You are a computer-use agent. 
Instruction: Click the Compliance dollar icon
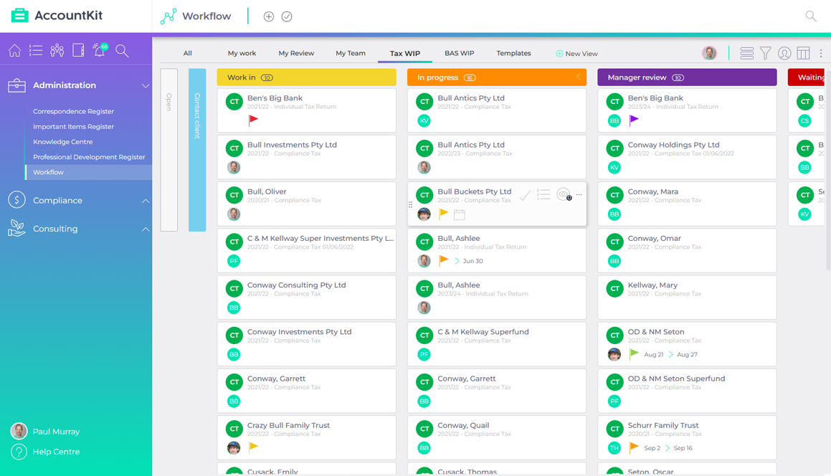click(x=17, y=200)
